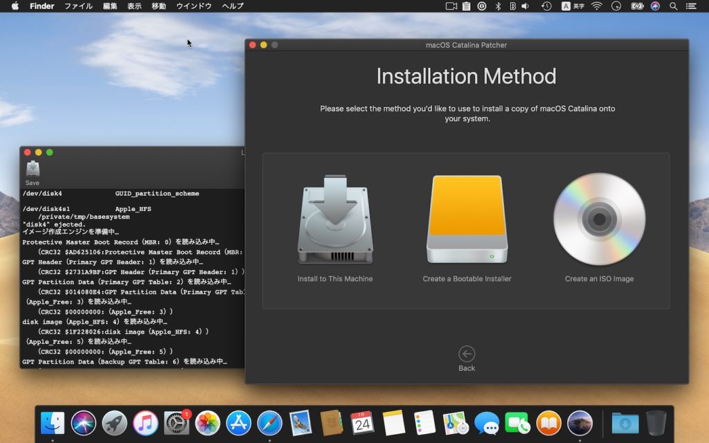Open System Preferences in the Dock

(177, 422)
